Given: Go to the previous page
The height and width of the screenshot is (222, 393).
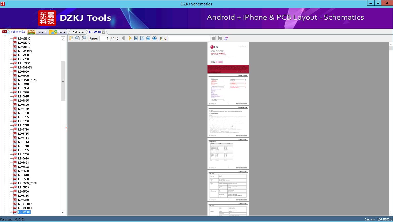Looking at the screenshot, I should [123, 38].
